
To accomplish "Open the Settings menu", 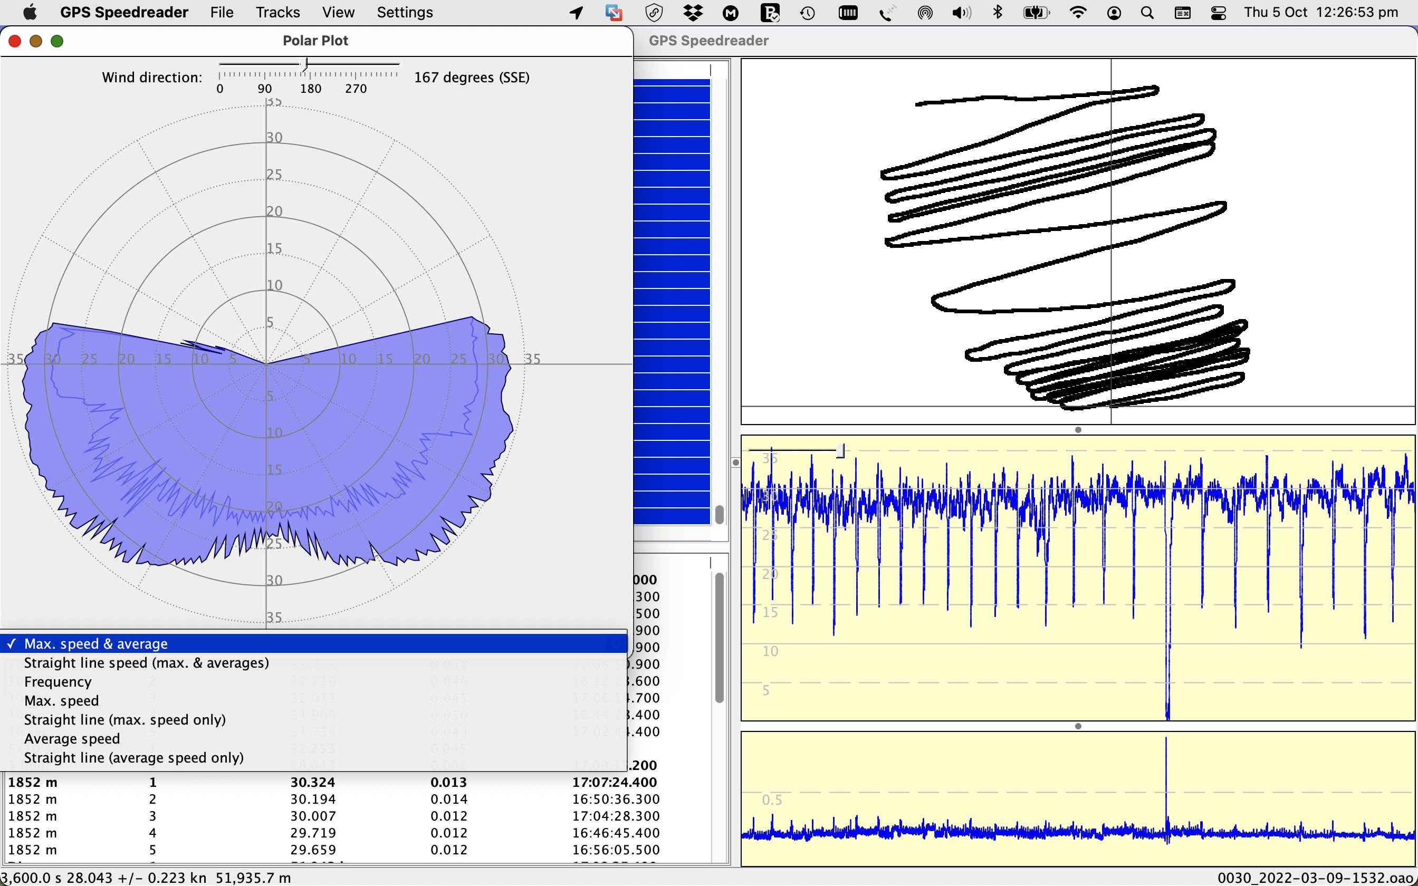I will pos(405,12).
